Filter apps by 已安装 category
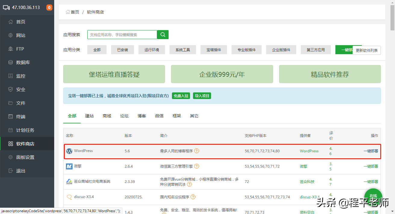 point(123,50)
